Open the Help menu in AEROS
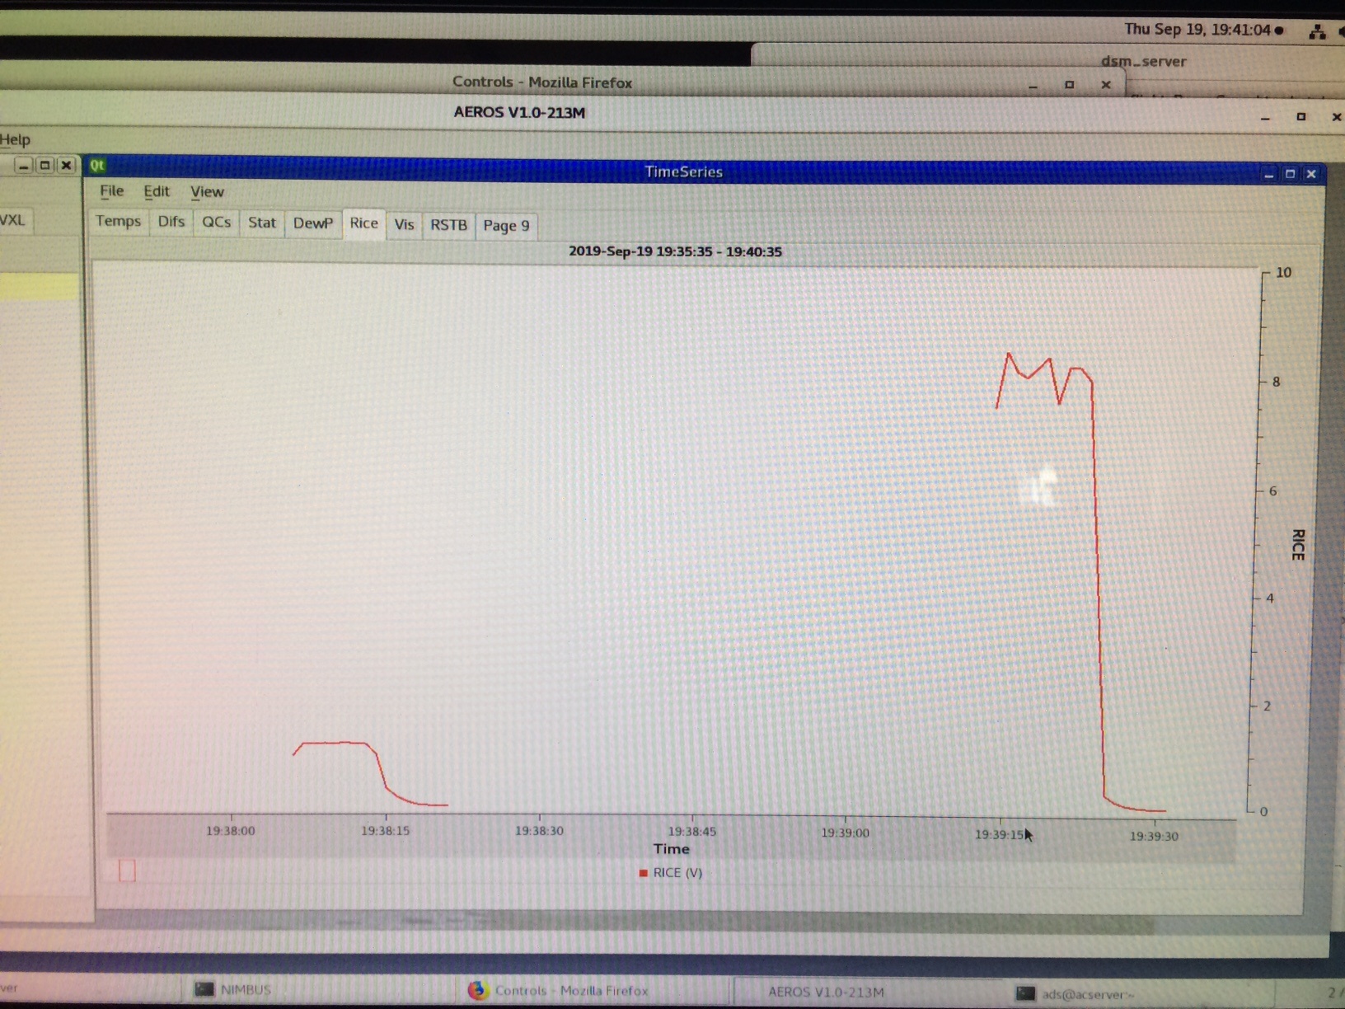 (15, 139)
